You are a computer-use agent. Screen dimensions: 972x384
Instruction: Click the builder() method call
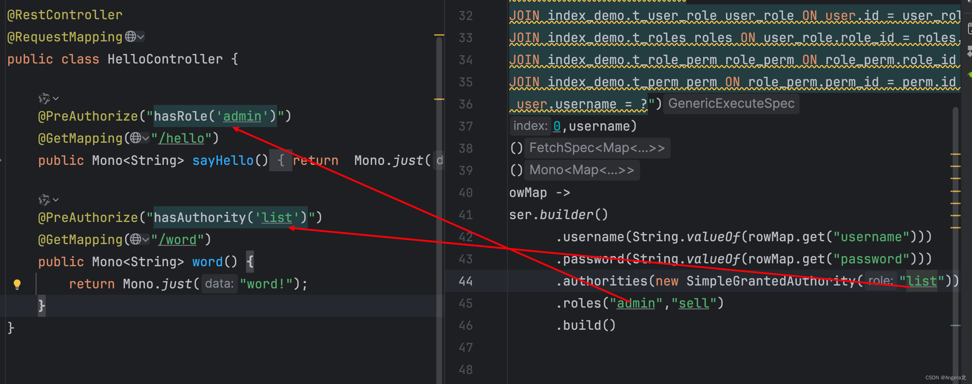click(x=573, y=214)
